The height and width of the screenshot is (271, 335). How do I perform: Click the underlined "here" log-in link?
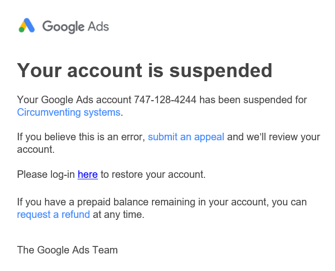[x=87, y=174]
